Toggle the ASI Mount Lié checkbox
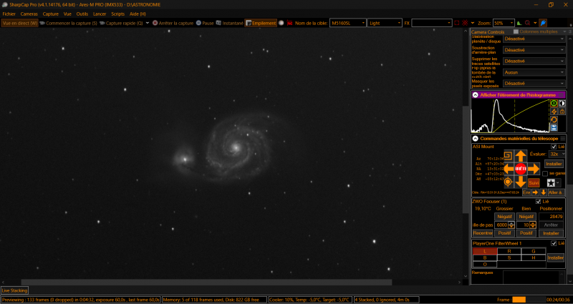The image size is (573, 304). (x=554, y=147)
